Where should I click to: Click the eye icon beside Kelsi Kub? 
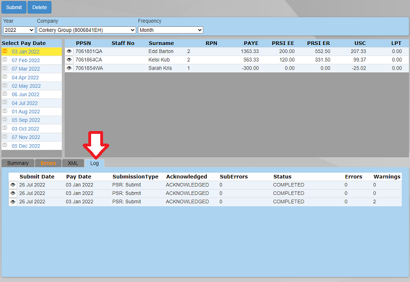[69, 60]
